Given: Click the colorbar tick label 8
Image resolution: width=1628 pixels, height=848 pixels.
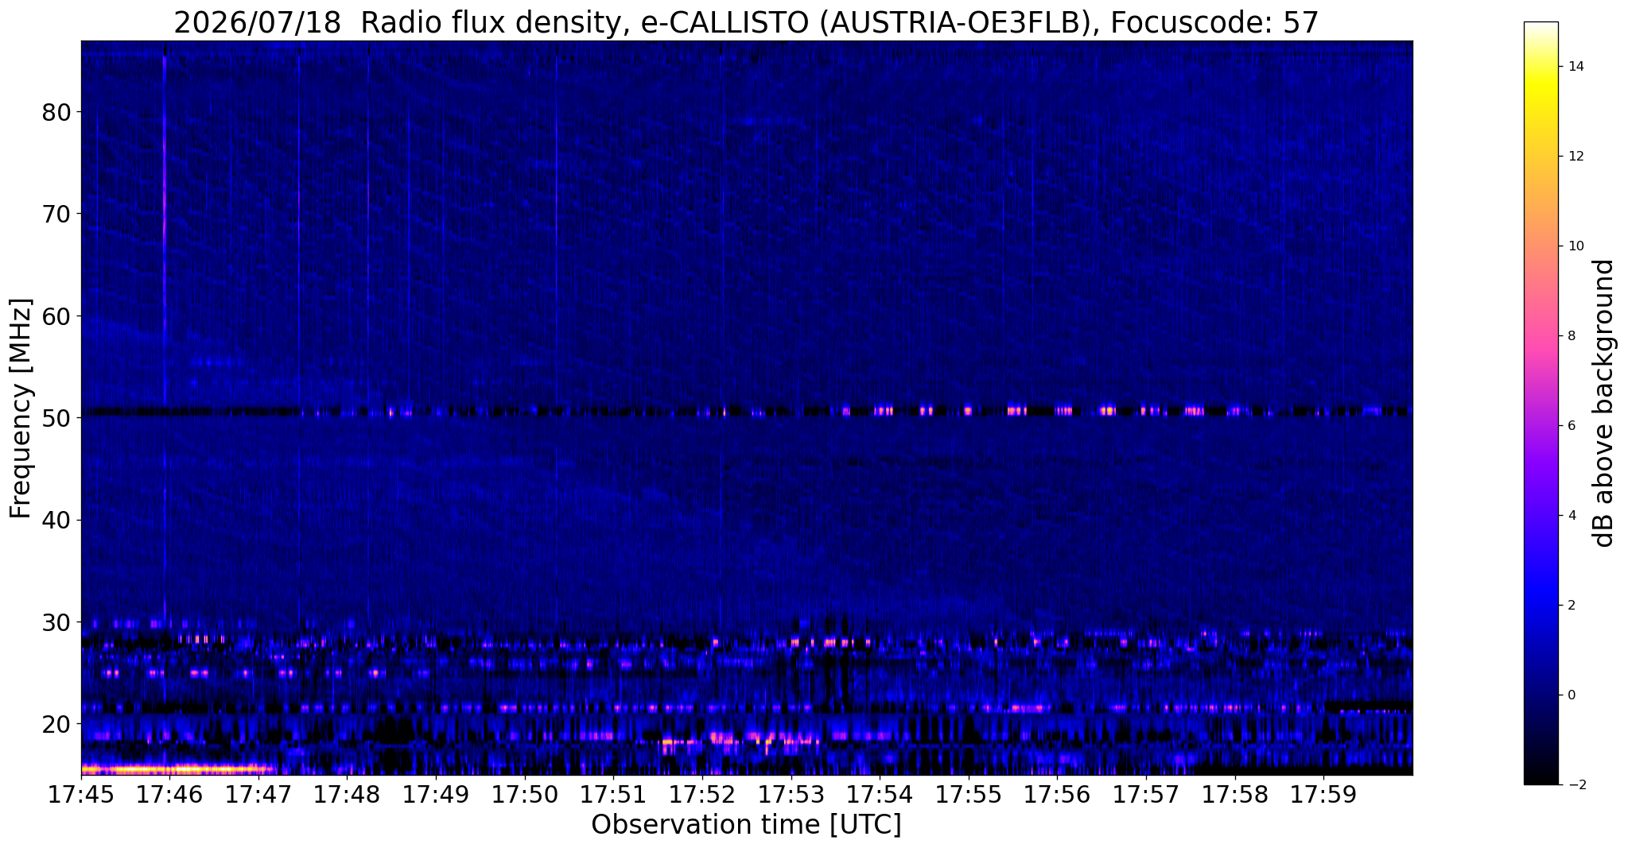Looking at the screenshot, I should 1571,336.
